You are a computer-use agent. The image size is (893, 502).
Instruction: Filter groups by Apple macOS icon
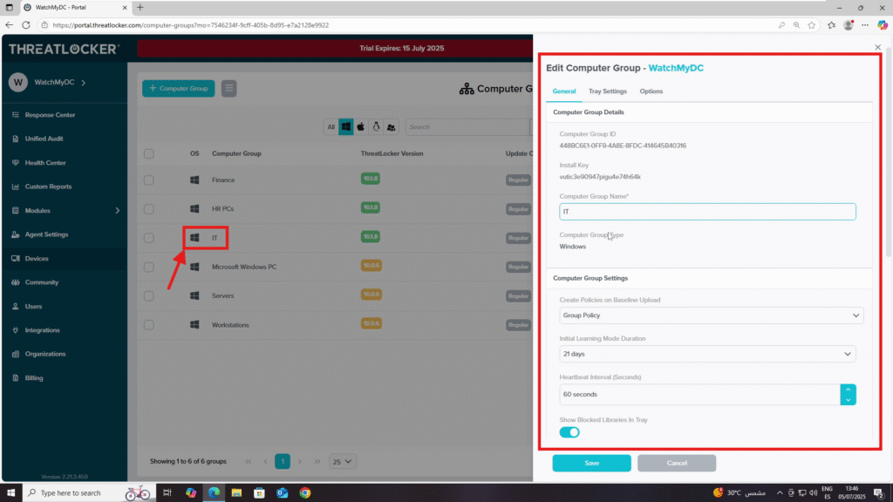360,127
